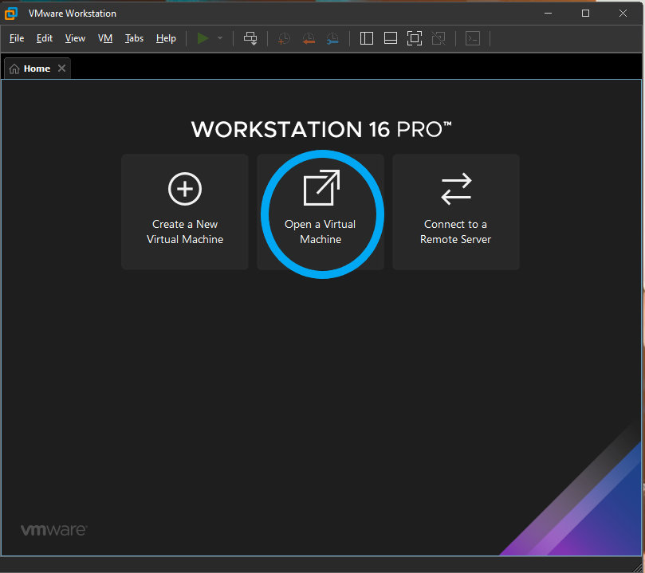Viewport: 645px width, 573px height.
Task: Click the console view toolbar icon
Action: click(473, 38)
